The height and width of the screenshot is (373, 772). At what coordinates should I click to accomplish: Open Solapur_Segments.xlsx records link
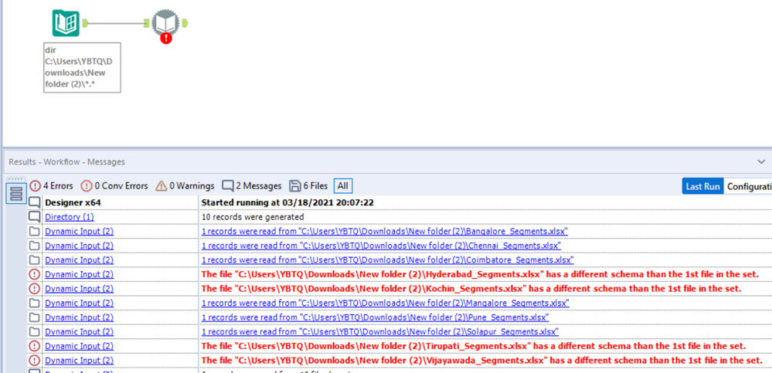(380, 331)
